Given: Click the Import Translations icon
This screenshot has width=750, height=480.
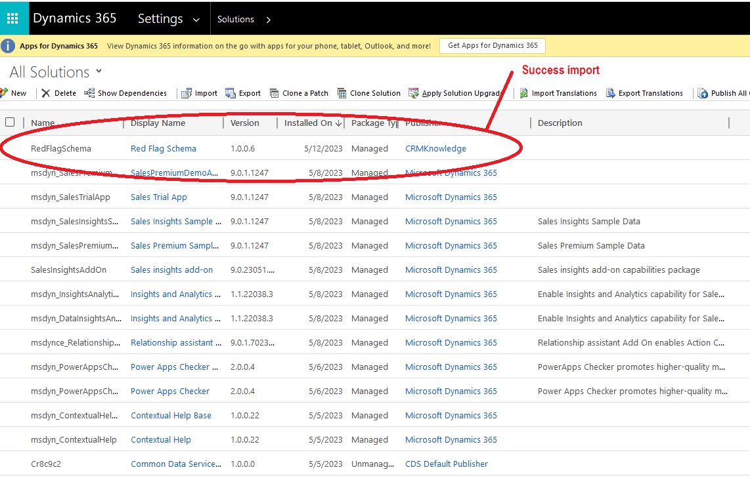Looking at the screenshot, I should [524, 93].
